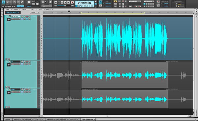198x121 pixels.
Task: Click the yellow-highlighted button in event module
Action: [x=115, y=1]
